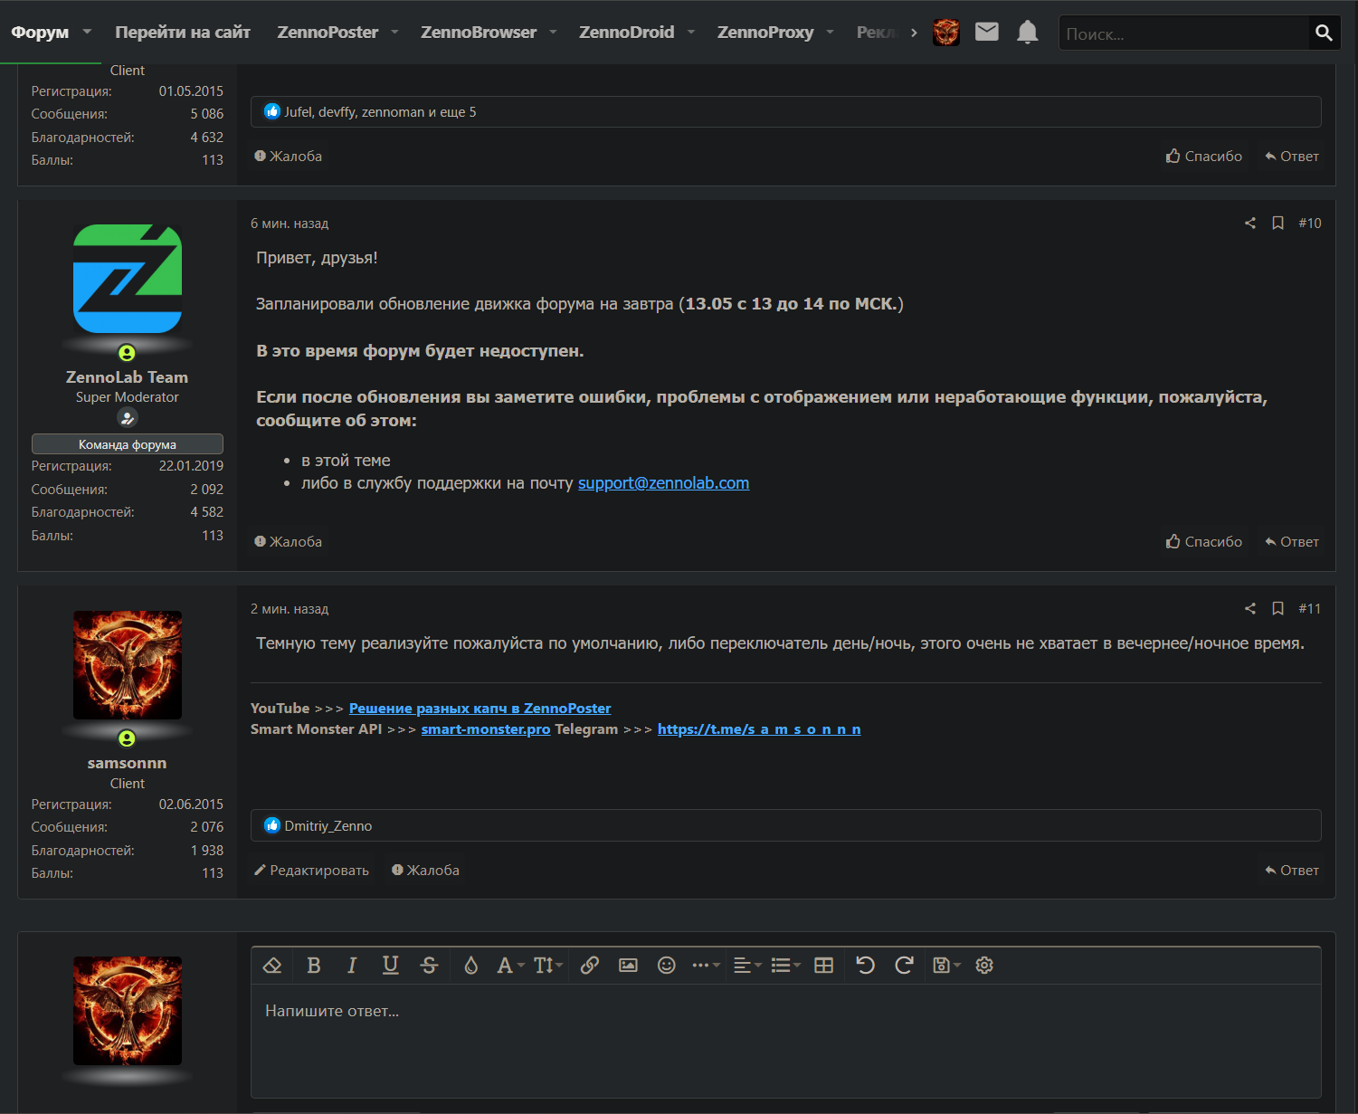Screen dimensions: 1358x1114
Task: Toggle strikethrough formatting
Action: pos(430,965)
